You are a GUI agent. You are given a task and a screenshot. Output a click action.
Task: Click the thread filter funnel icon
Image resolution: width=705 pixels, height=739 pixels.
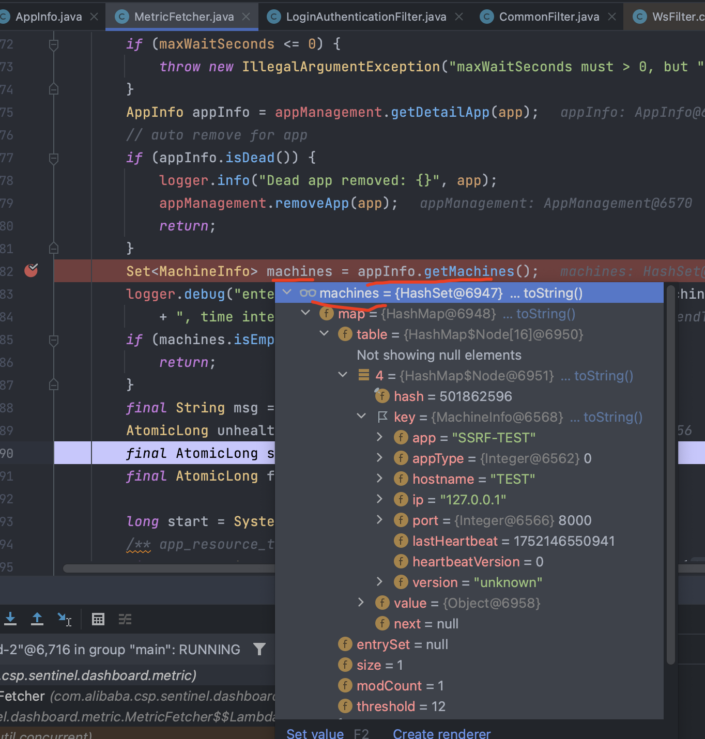point(259,649)
